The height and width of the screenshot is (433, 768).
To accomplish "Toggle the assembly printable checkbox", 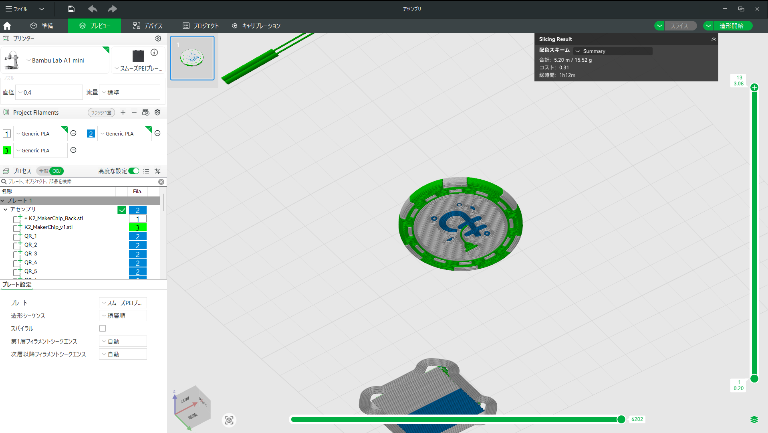I will coord(122,210).
